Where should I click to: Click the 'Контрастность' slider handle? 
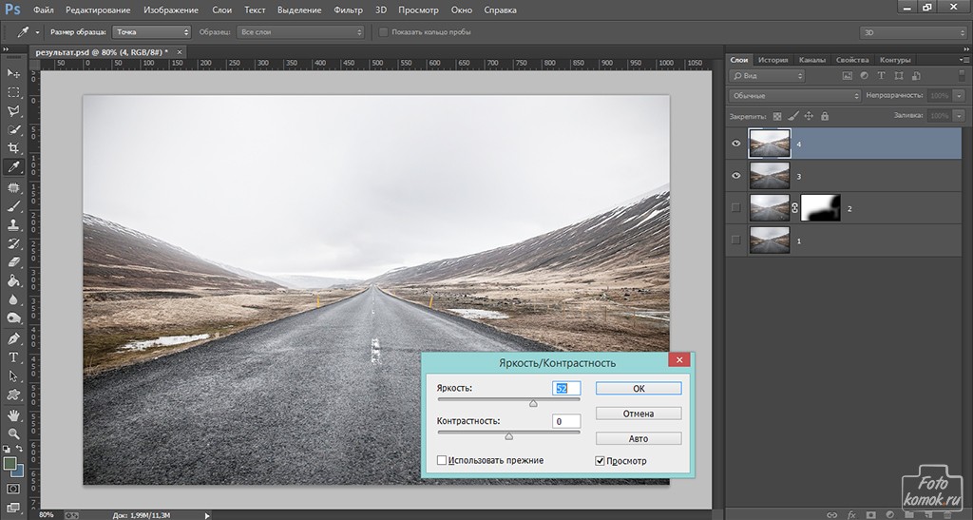click(509, 436)
